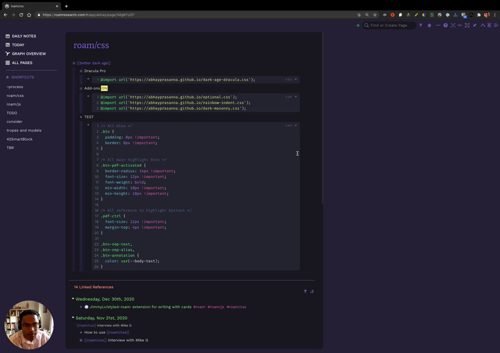Screen dimensions: 500x353
Task: Reload the page with the refresh icon
Action: 21,15
